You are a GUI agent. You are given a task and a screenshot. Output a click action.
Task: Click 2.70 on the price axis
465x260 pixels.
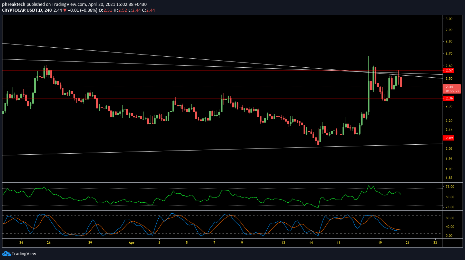(449, 54)
